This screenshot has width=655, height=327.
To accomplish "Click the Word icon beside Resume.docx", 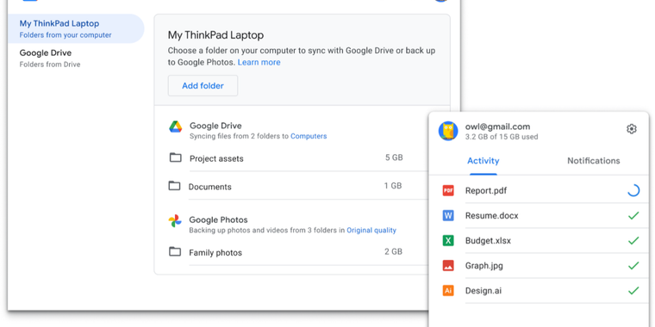I will point(448,216).
